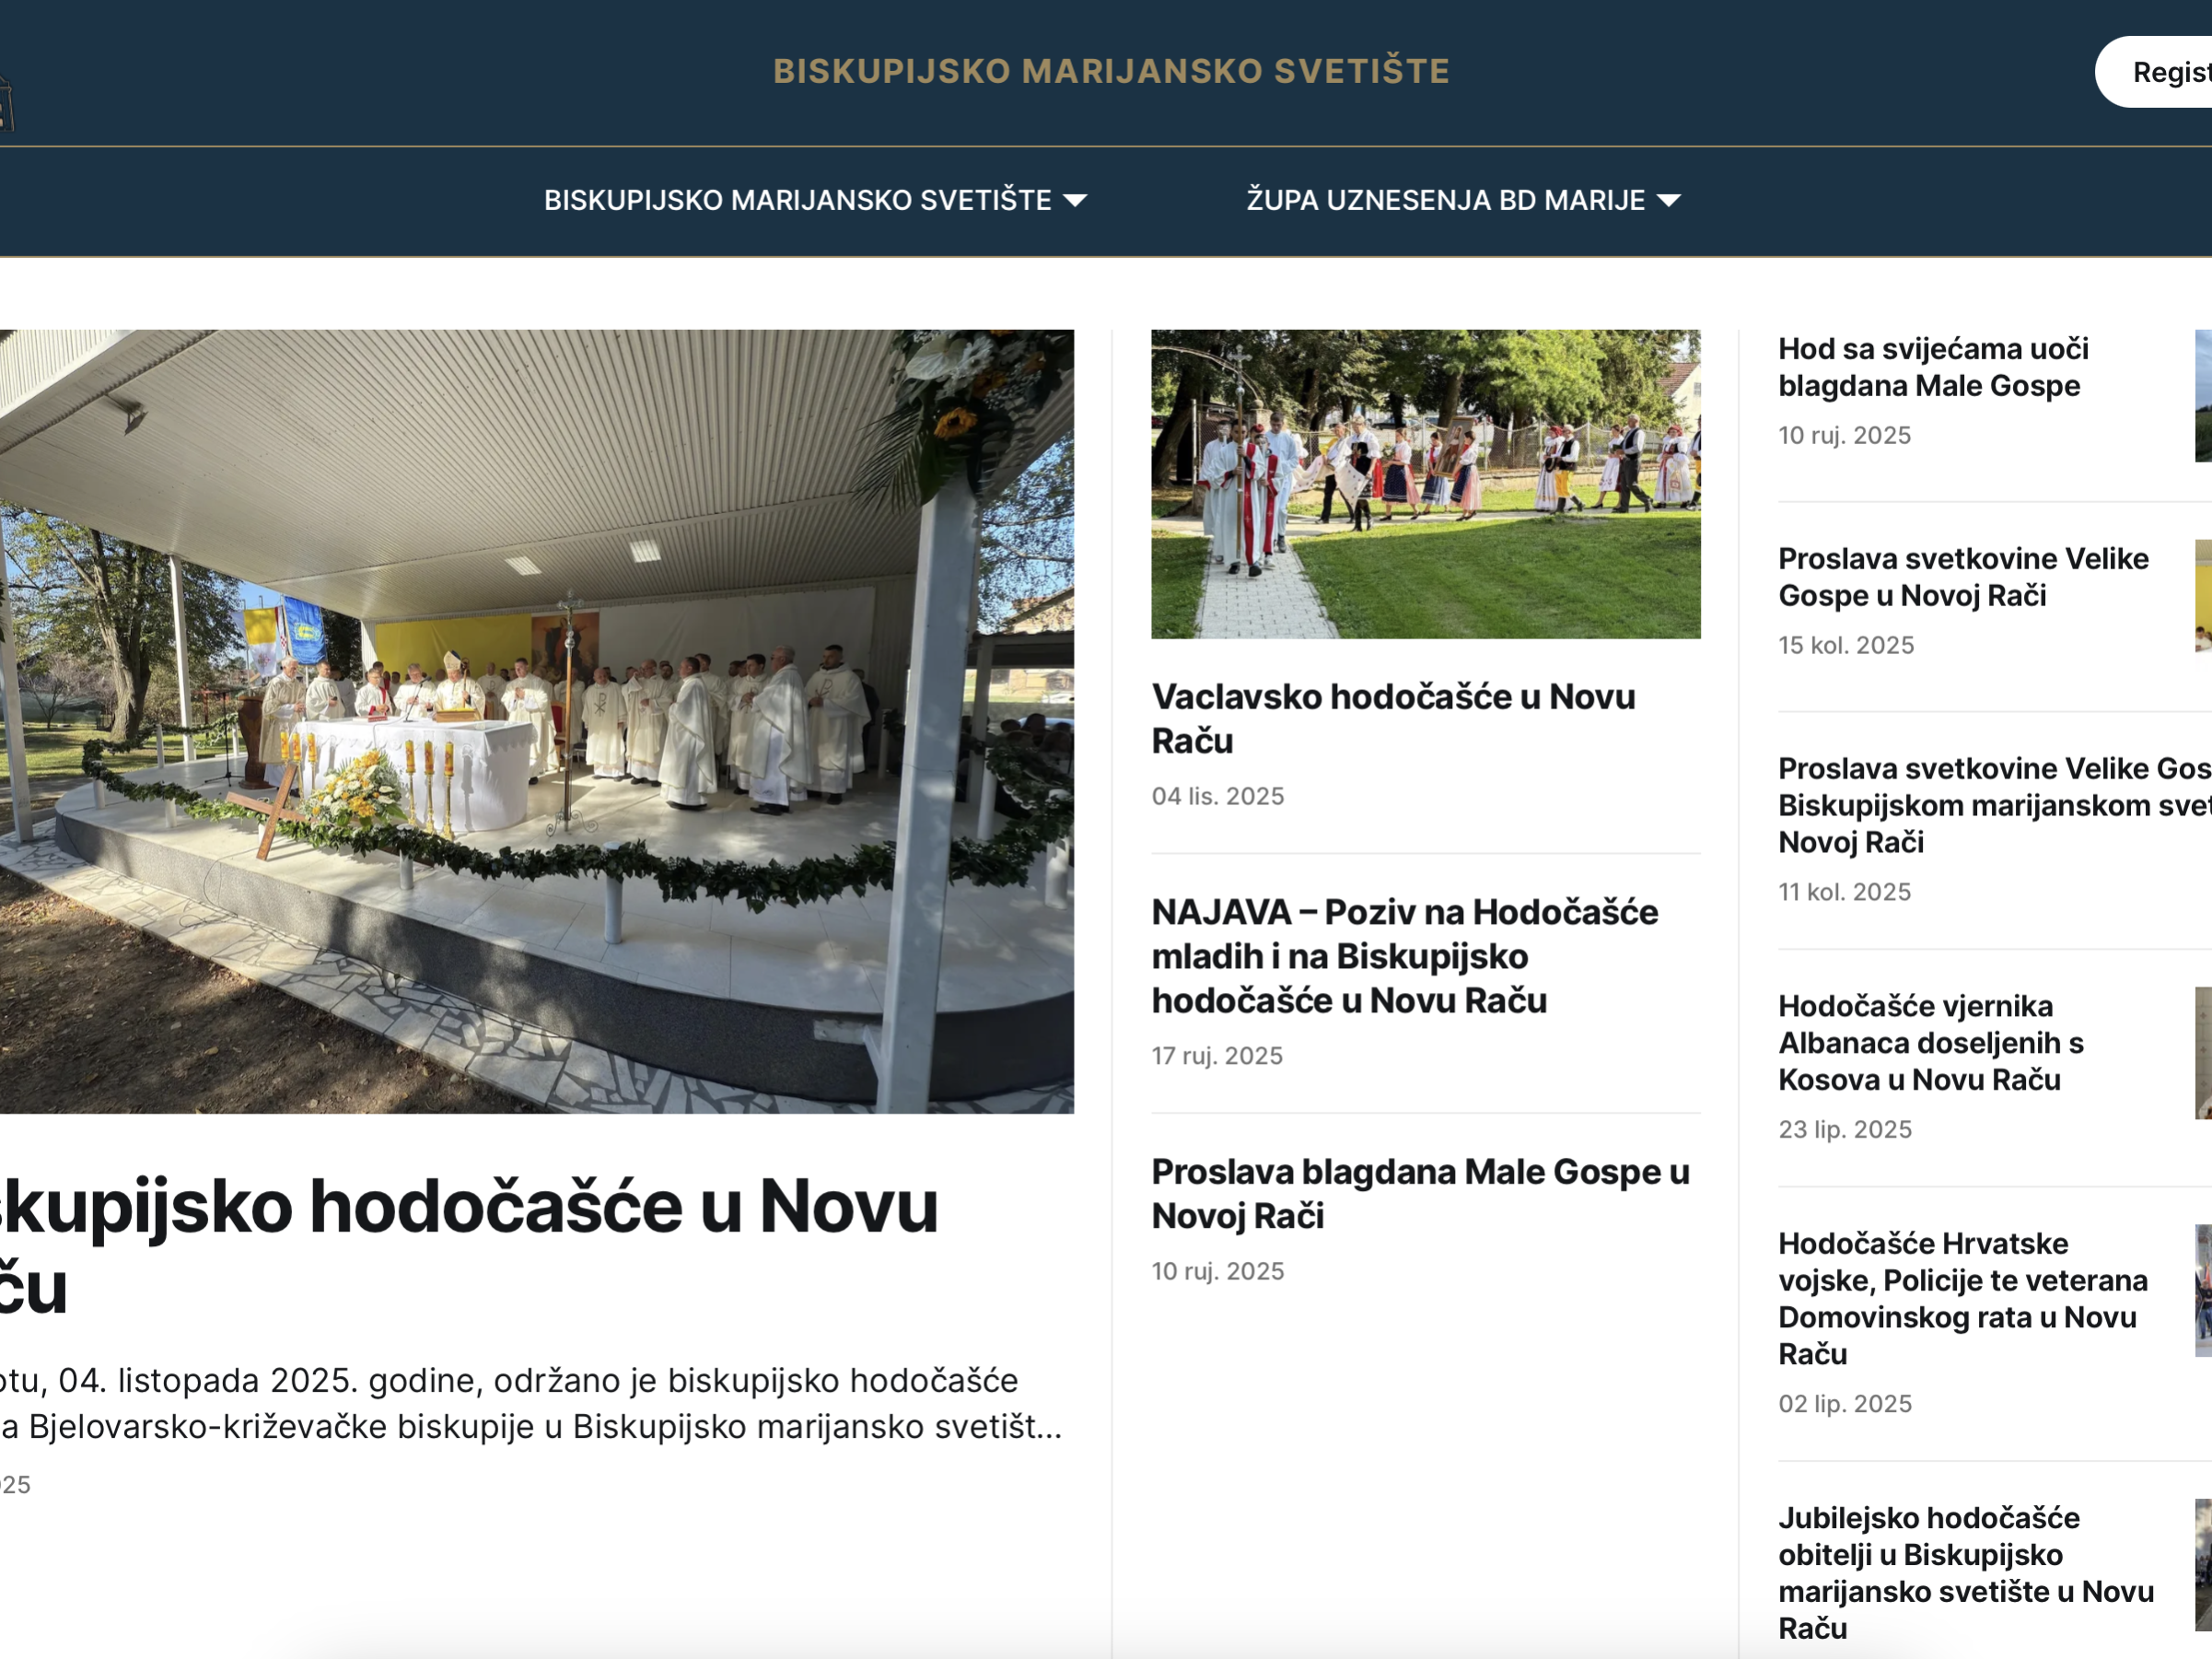
Task: Open NAJAVA Poziv na Hodočašće mladih article
Action: pyautogui.click(x=1404, y=955)
